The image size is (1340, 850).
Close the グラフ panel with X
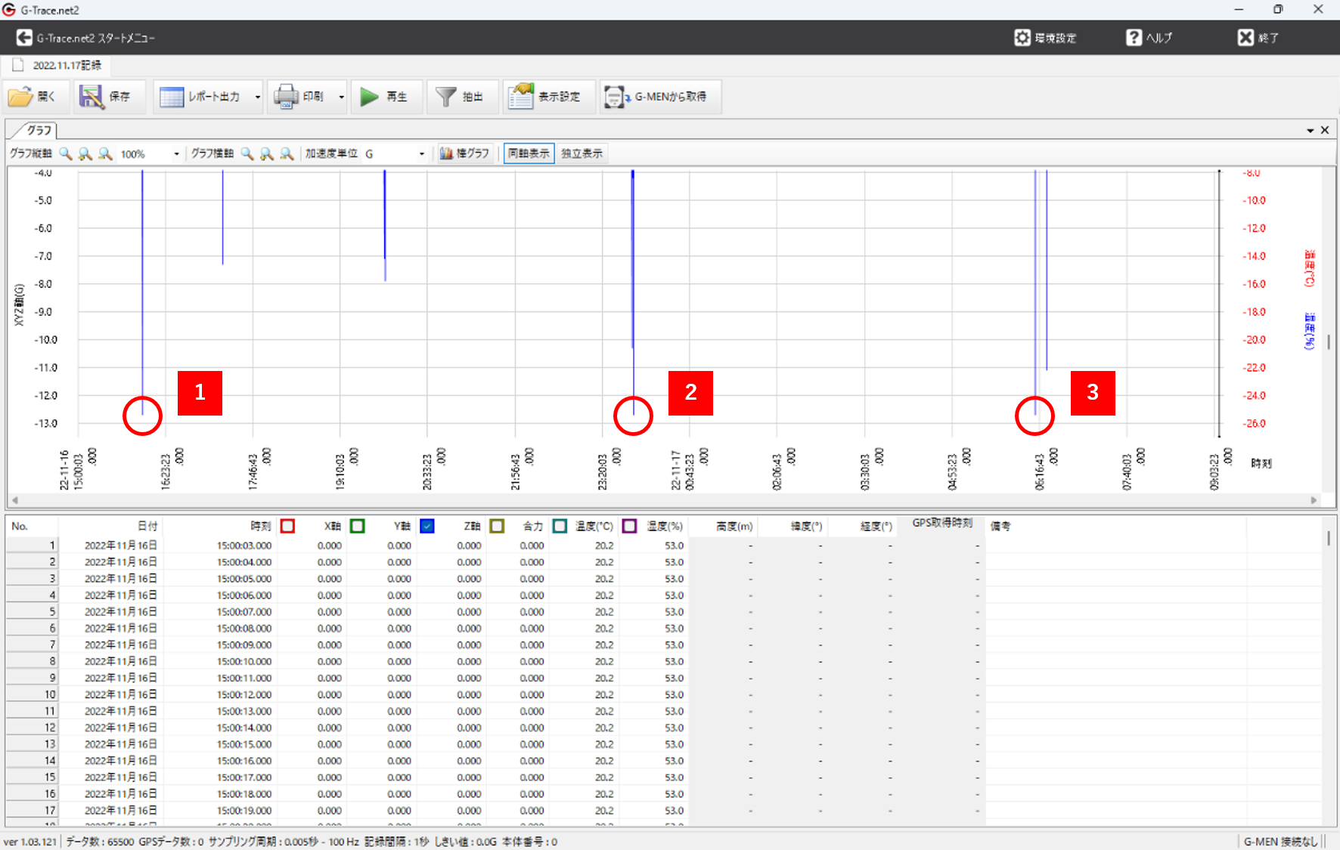[1325, 130]
